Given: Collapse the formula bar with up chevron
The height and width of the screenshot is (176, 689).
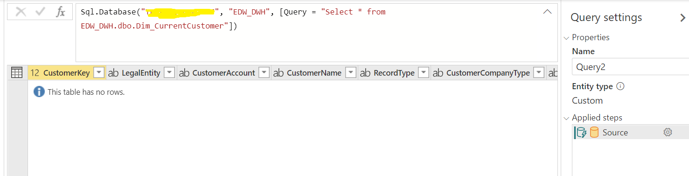Looking at the screenshot, I should pos(548,12).
